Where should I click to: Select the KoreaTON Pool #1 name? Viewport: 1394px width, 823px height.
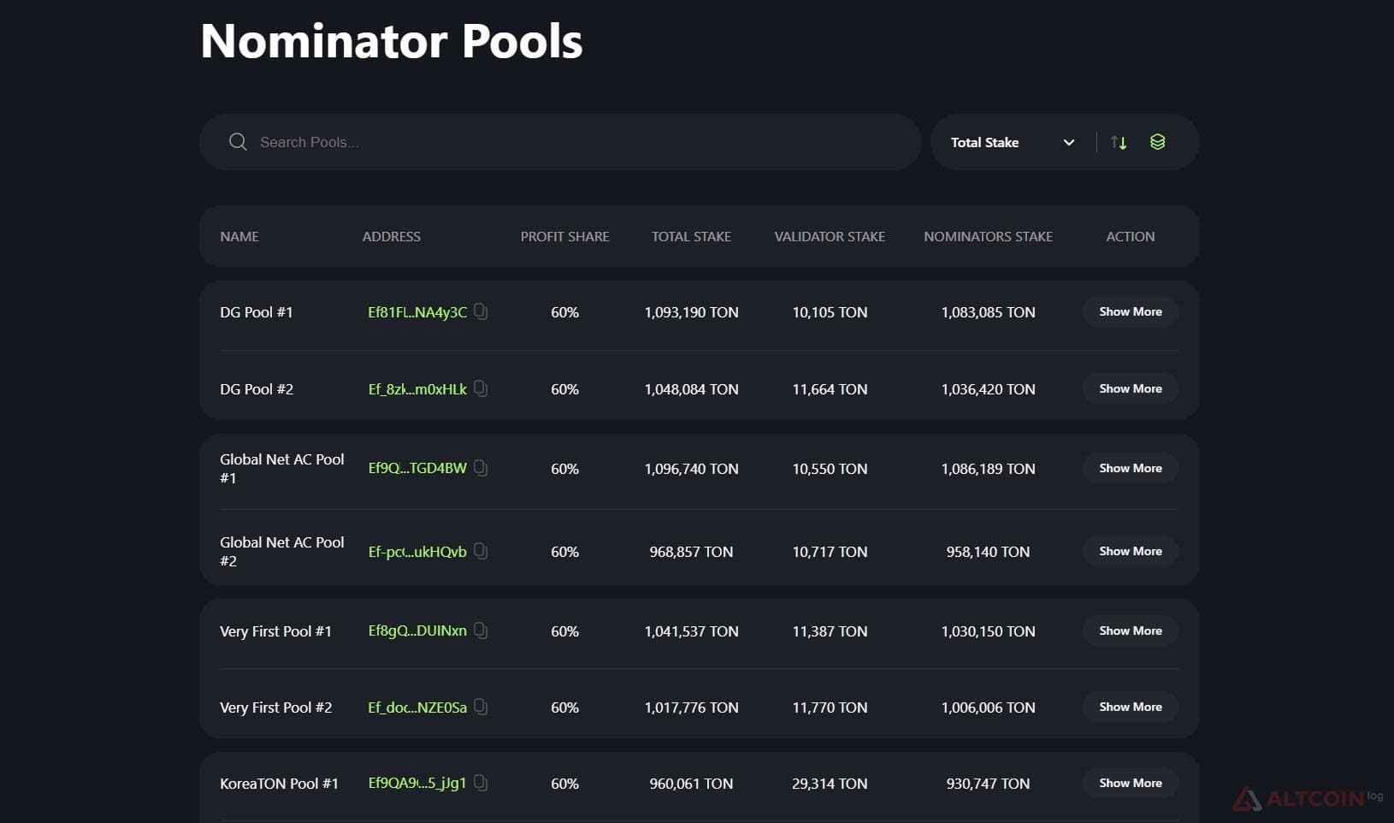click(x=279, y=784)
